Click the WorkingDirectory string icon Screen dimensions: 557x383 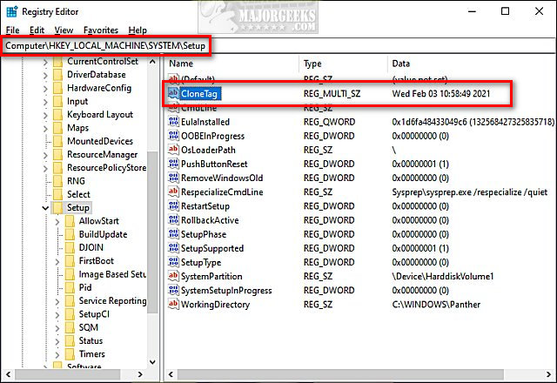tap(173, 305)
